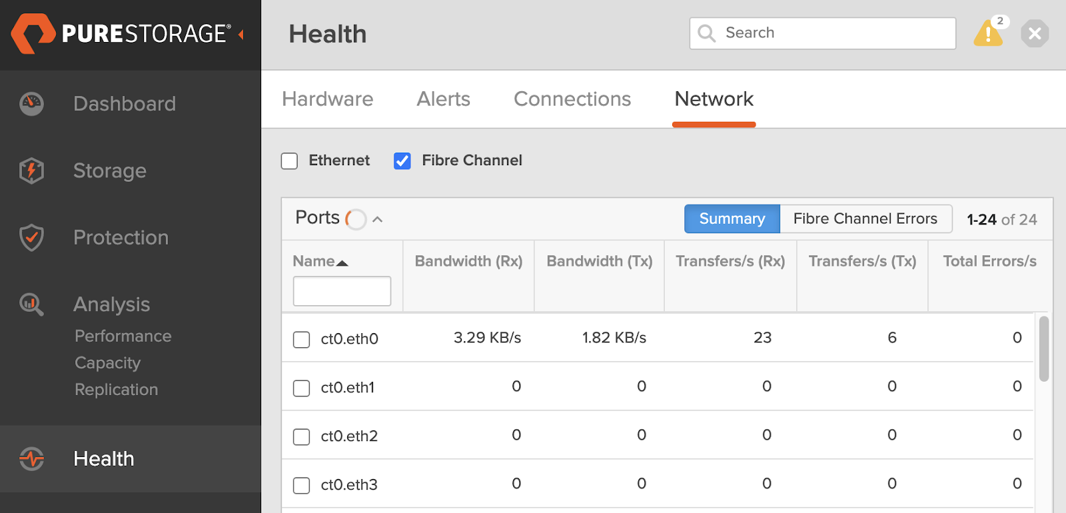Click the search magnifier icon
This screenshot has width=1066, height=513.
coord(707,33)
